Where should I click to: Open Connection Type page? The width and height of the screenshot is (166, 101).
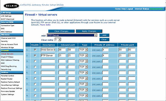(7, 26)
